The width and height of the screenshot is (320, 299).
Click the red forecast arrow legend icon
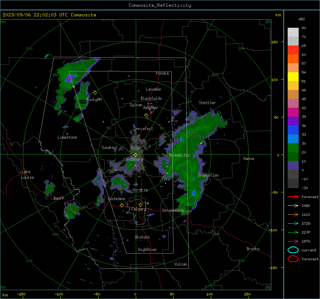(x=293, y=197)
